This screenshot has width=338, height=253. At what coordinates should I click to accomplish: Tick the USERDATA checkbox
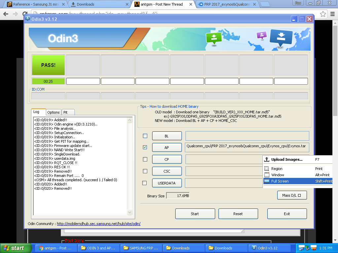click(x=145, y=183)
